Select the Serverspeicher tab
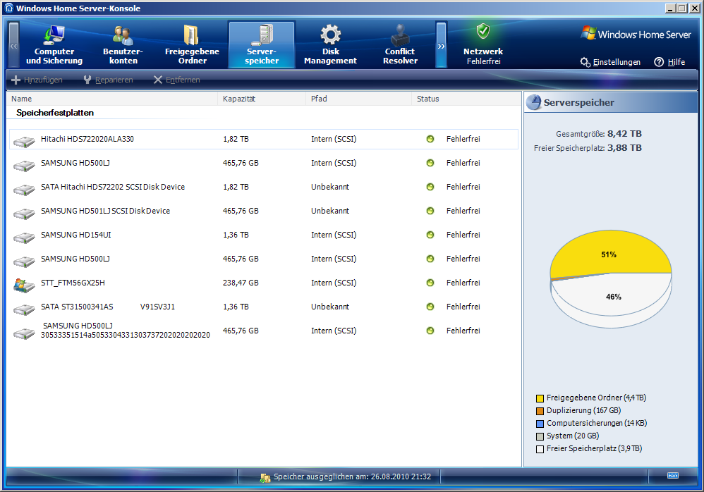Screen dimensions: 704x492 (262, 45)
